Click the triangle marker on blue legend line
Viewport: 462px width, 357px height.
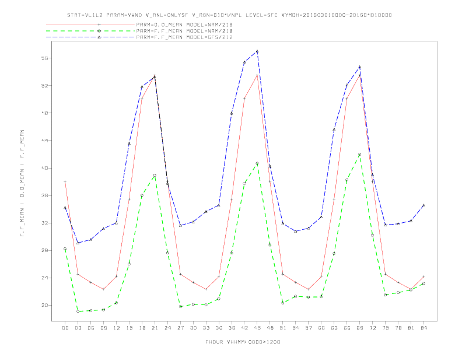coord(99,37)
